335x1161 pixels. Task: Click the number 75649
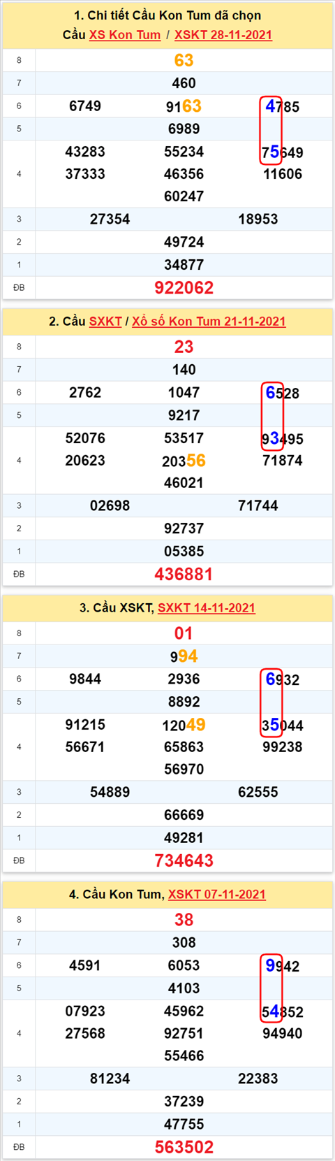coord(283,152)
